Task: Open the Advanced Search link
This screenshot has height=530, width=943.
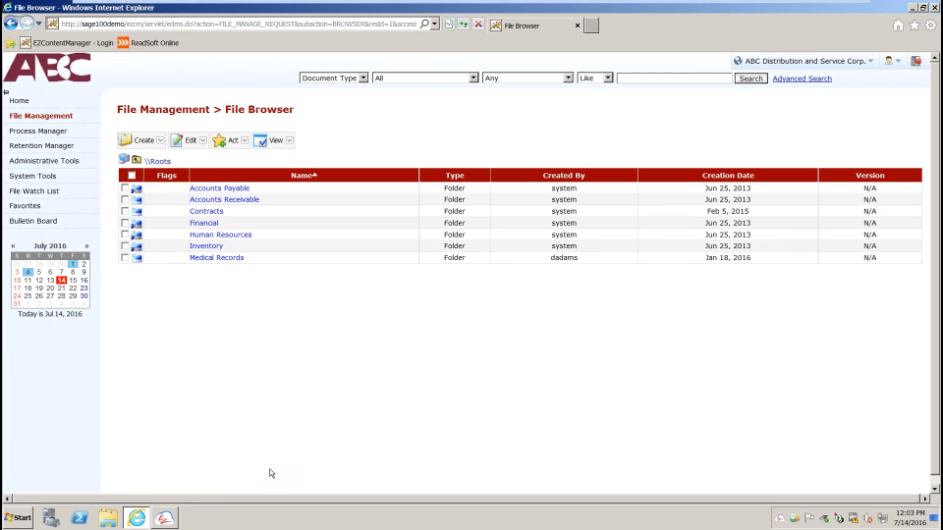Action: pyautogui.click(x=803, y=79)
